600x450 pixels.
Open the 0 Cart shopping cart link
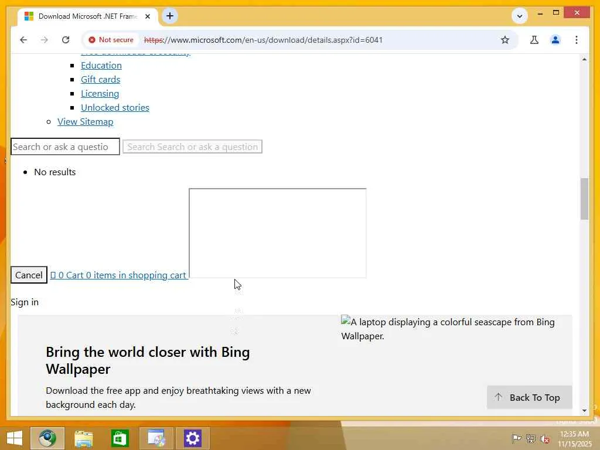[119, 275]
